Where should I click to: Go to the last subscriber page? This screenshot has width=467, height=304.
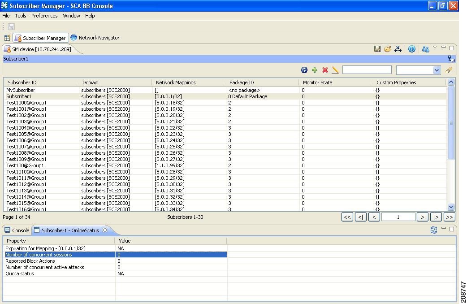(449, 217)
